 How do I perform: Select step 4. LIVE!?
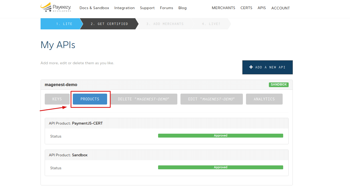pos(211,24)
